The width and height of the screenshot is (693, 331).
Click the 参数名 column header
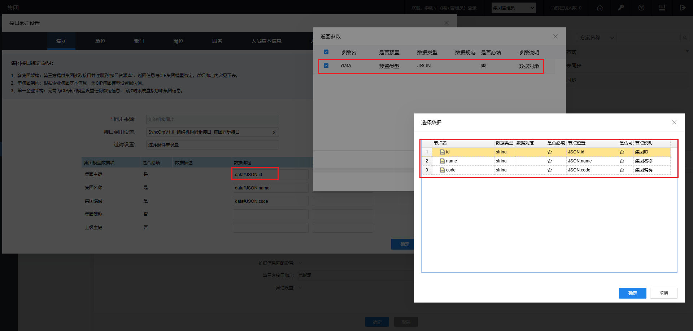pos(349,53)
